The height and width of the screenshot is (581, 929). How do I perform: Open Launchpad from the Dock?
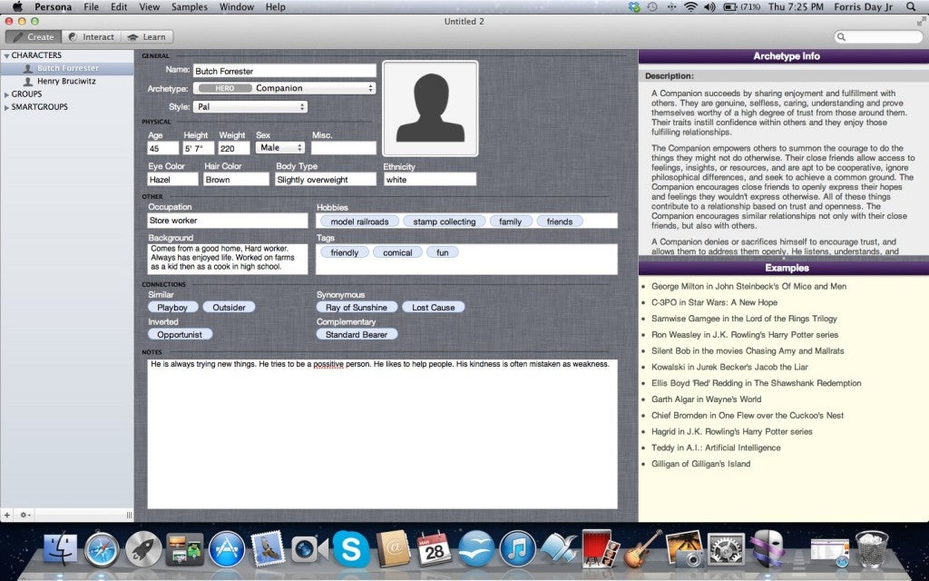point(142,549)
